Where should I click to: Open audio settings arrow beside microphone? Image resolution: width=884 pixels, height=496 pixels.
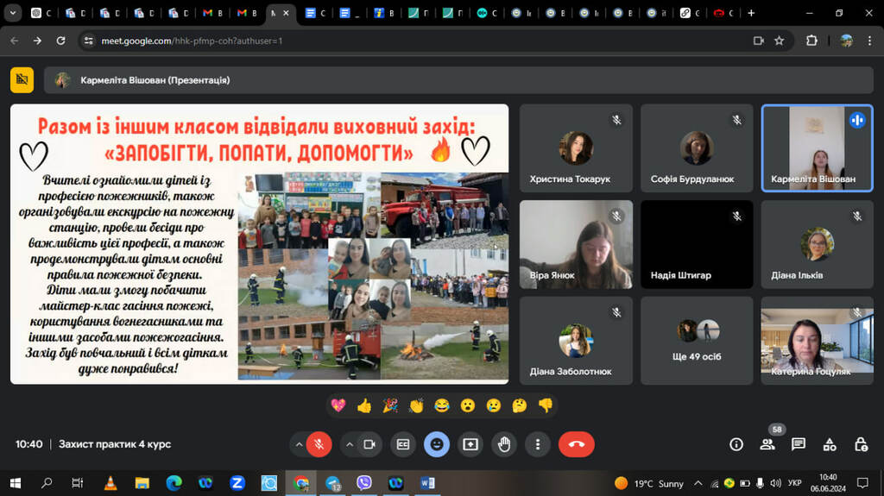[x=300, y=444]
